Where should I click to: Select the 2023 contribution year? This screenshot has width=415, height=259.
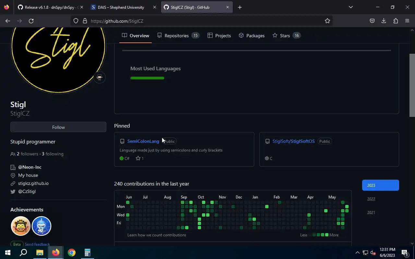[x=380, y=185]
